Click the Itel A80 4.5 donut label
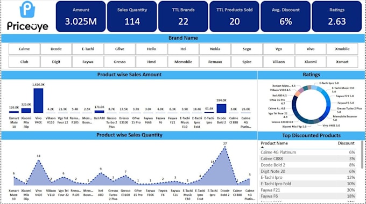Screen dimensions: 366x204 (x=279, y=96)
